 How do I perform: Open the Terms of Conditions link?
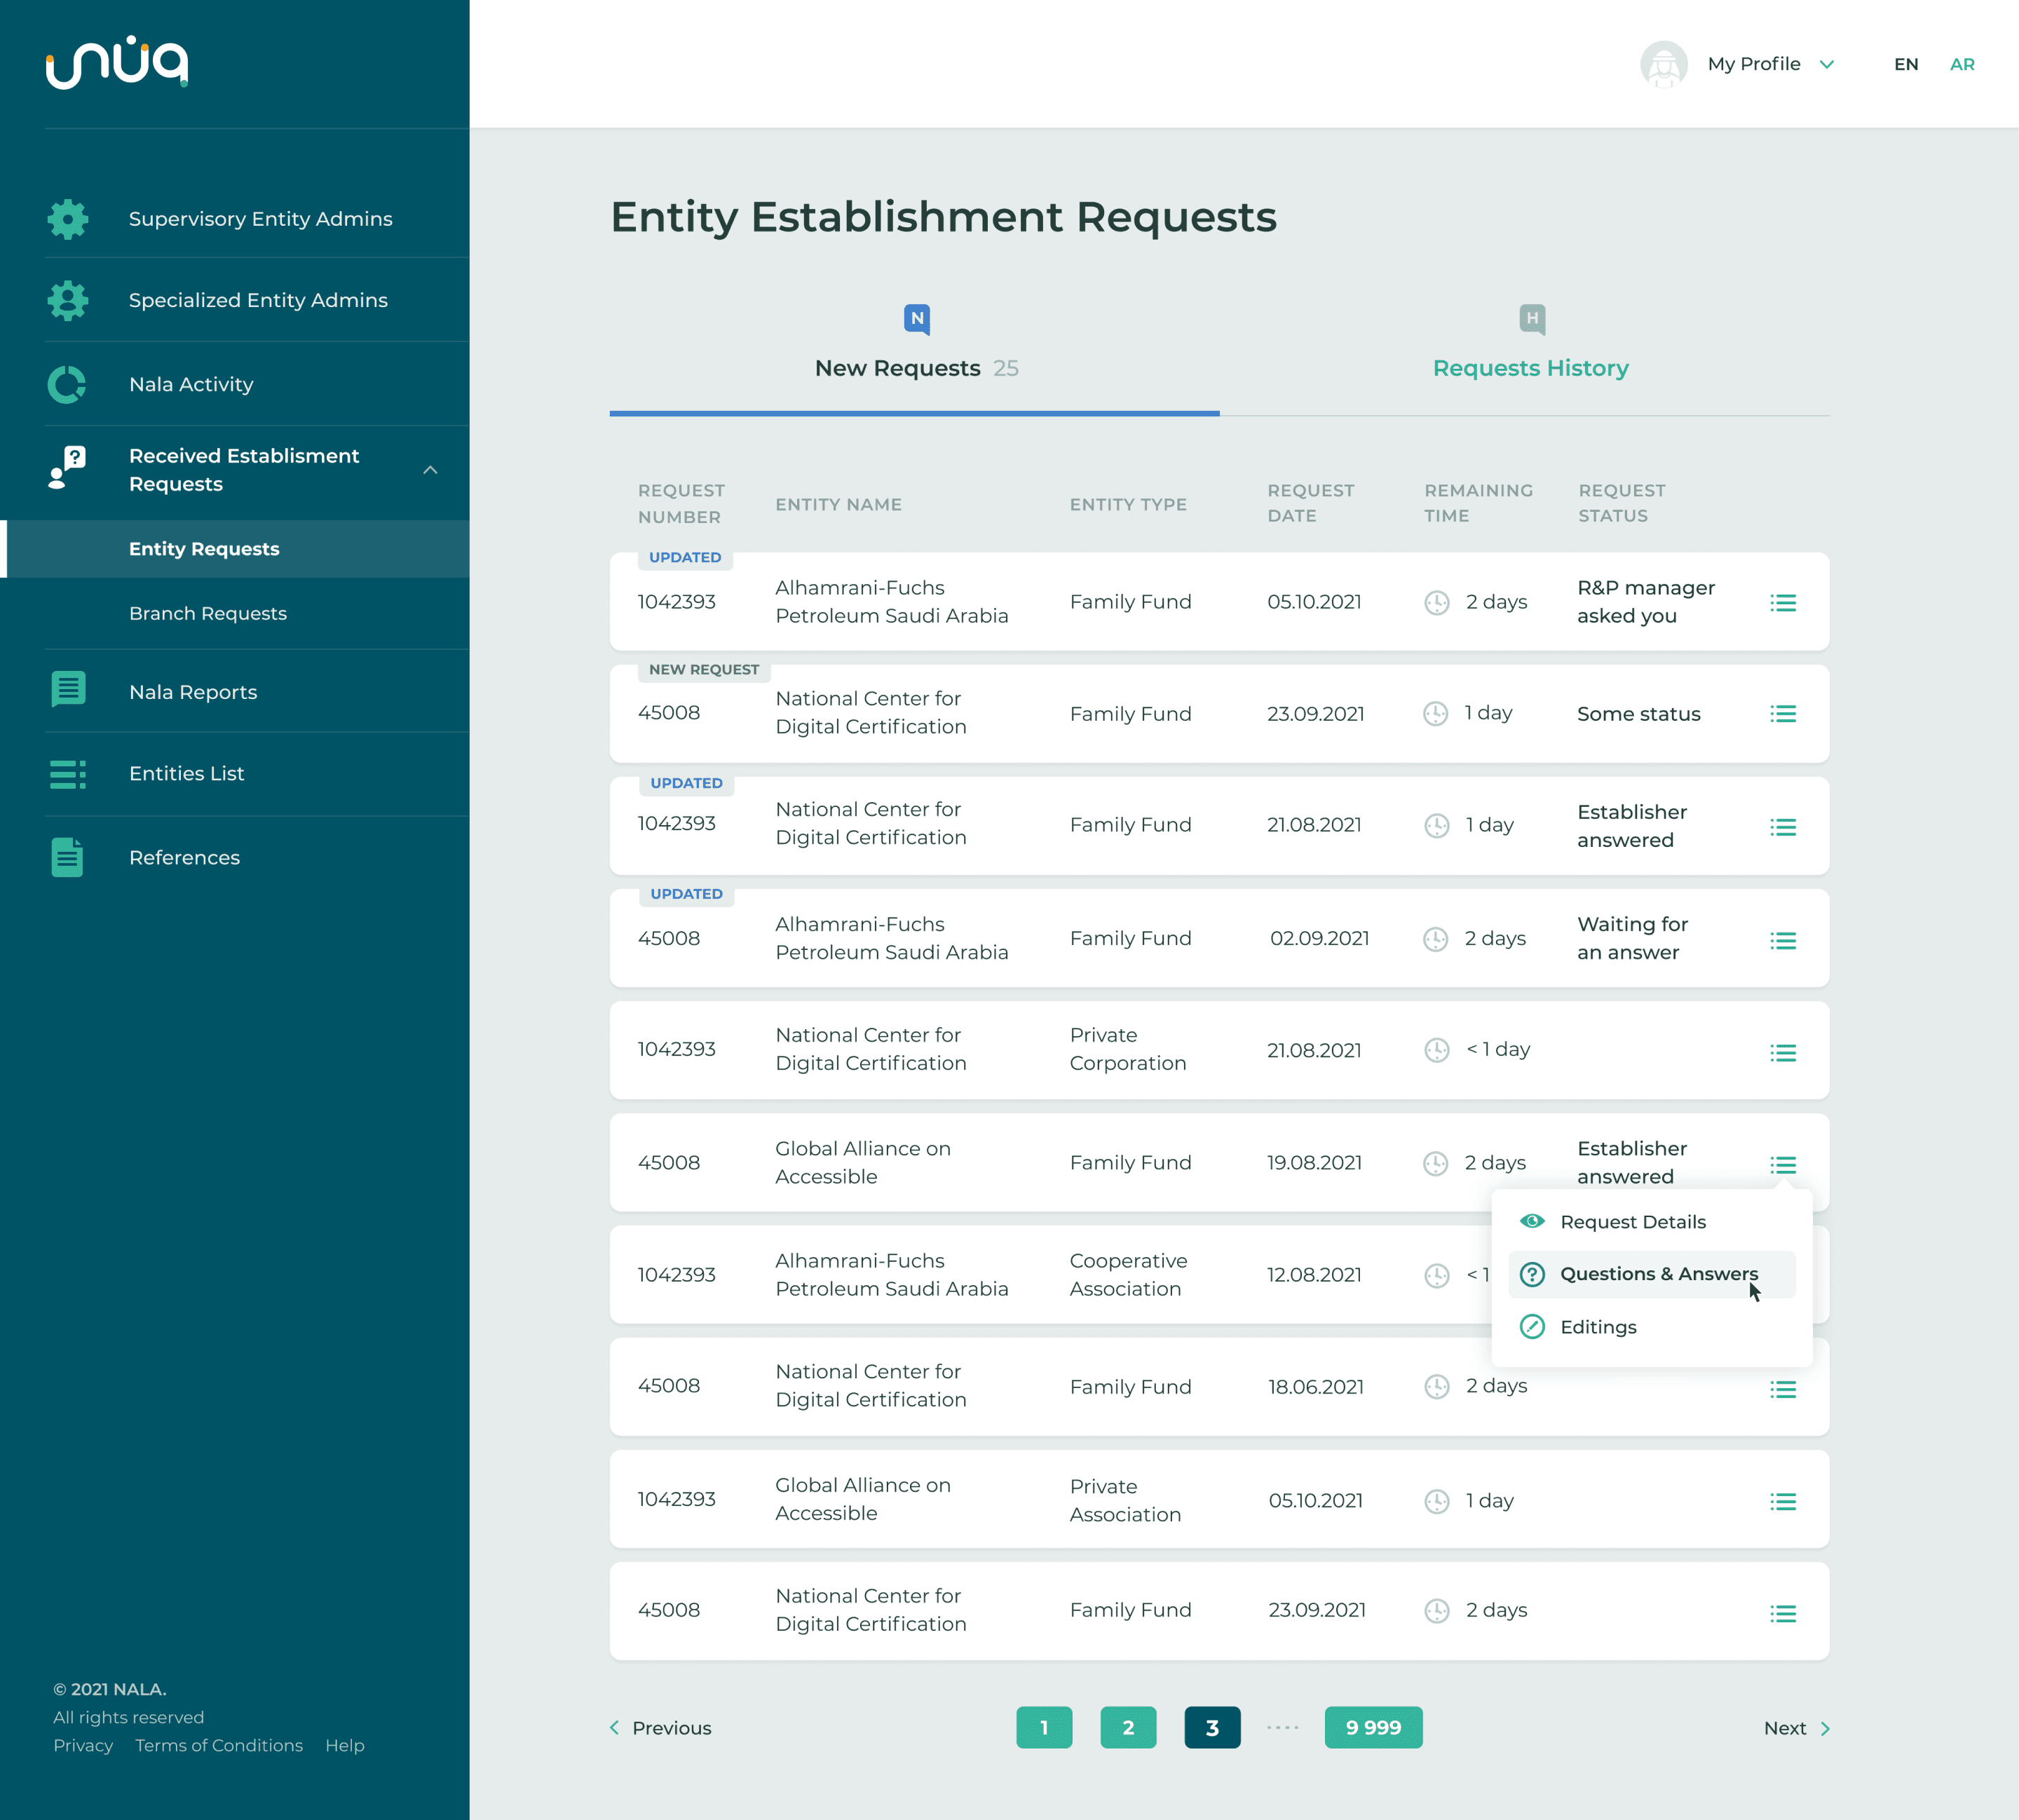(x=219, y=1745)
